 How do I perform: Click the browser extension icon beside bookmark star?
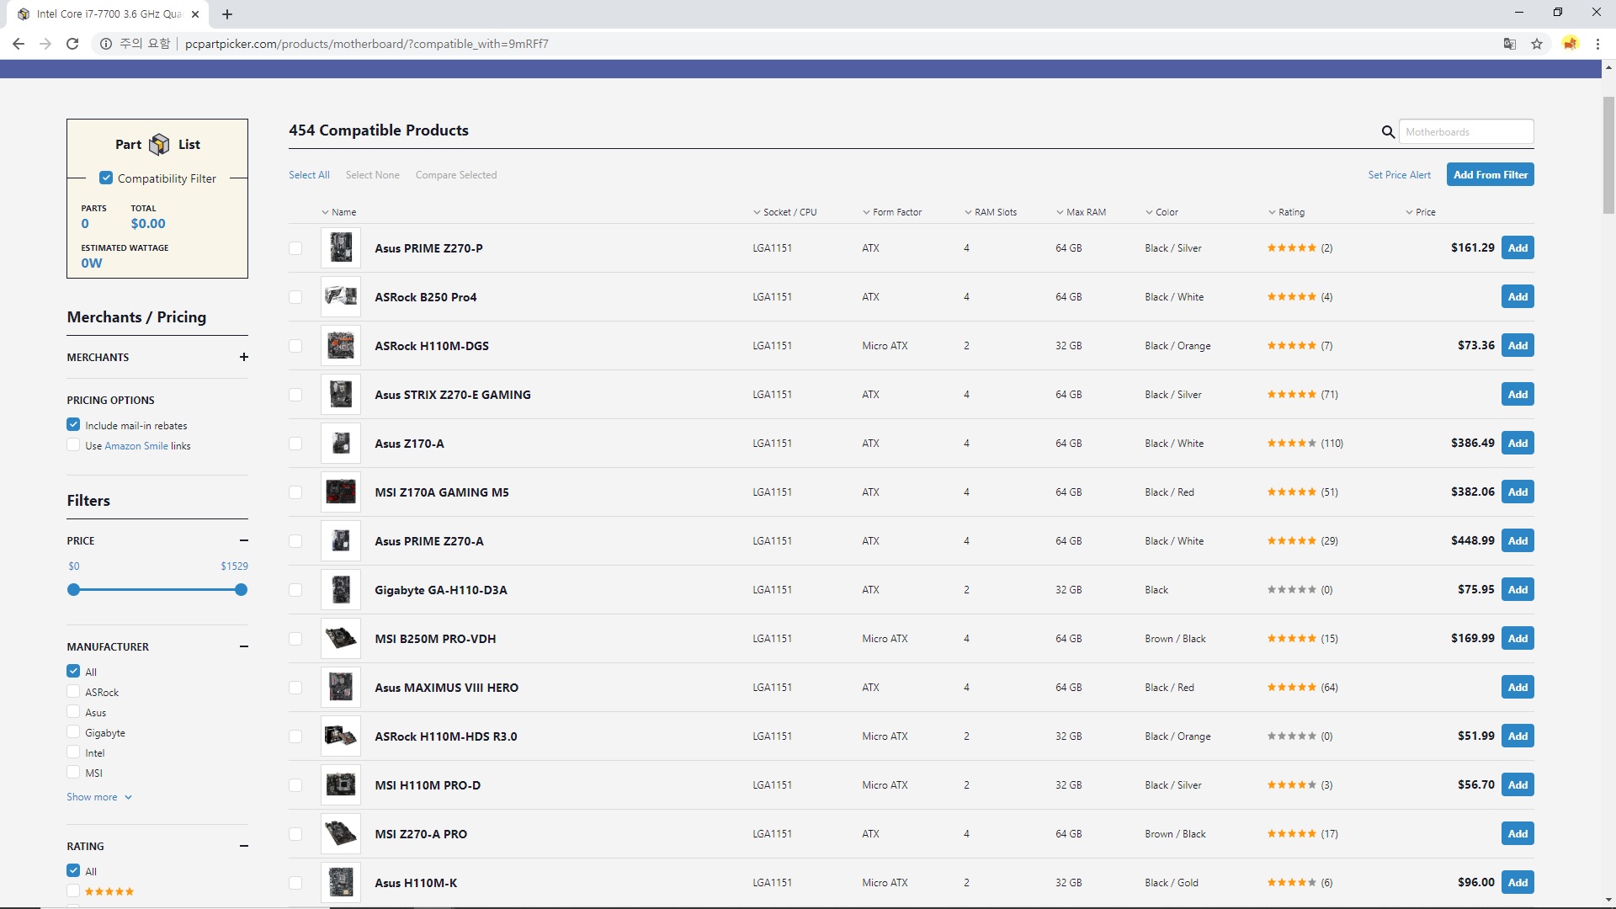point(1571,44)
